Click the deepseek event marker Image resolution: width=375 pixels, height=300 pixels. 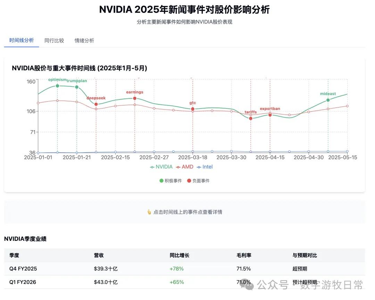[x=96, y=104]
